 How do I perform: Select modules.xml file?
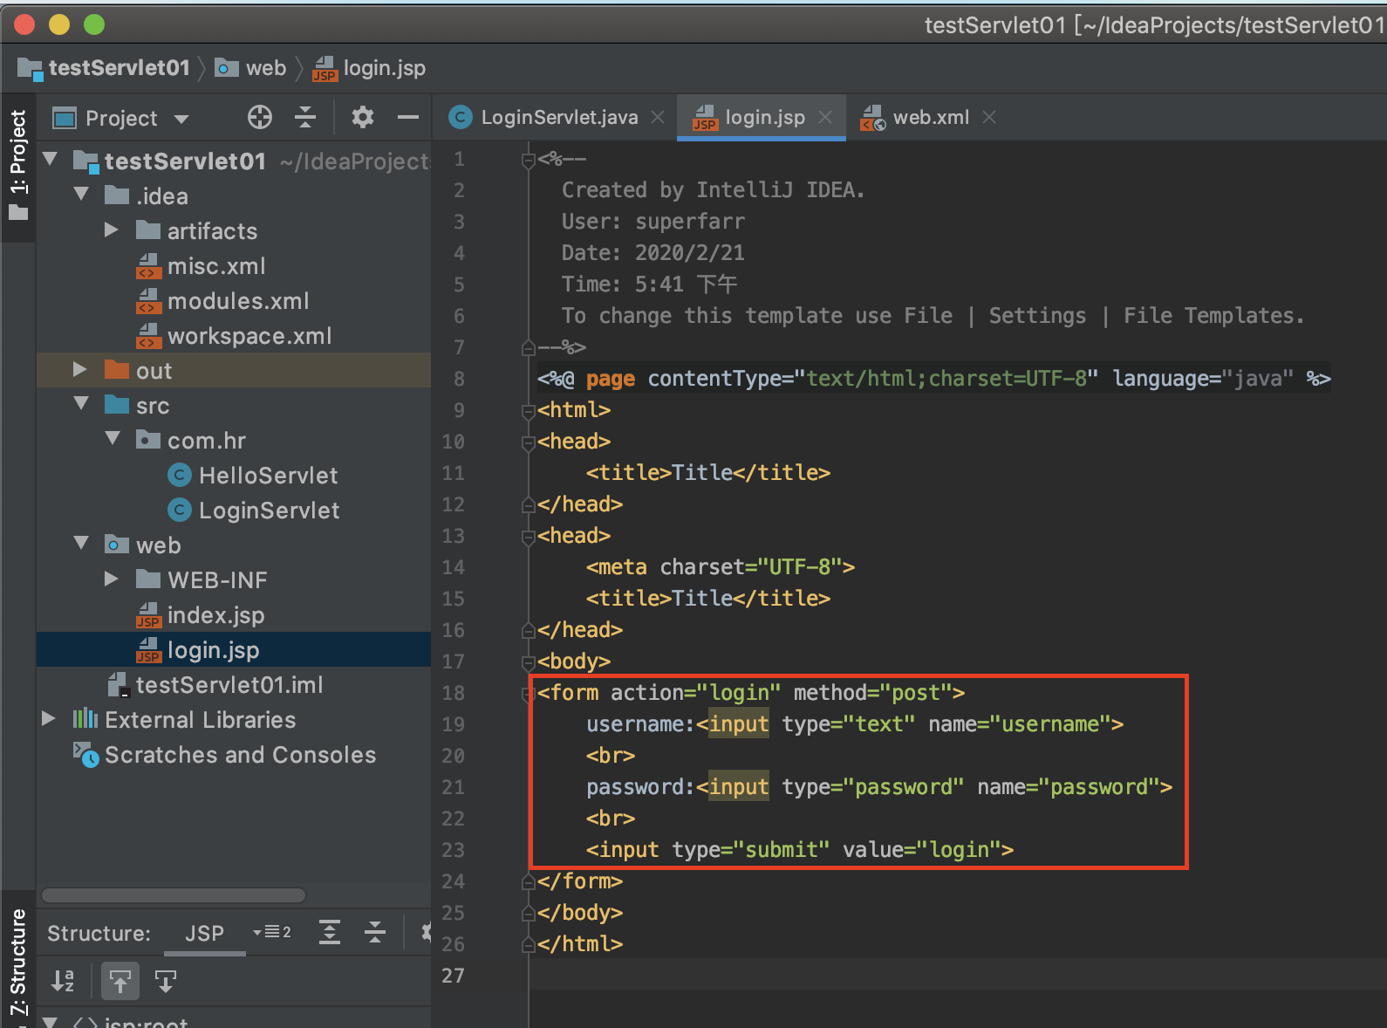click(x=238, y=301)
